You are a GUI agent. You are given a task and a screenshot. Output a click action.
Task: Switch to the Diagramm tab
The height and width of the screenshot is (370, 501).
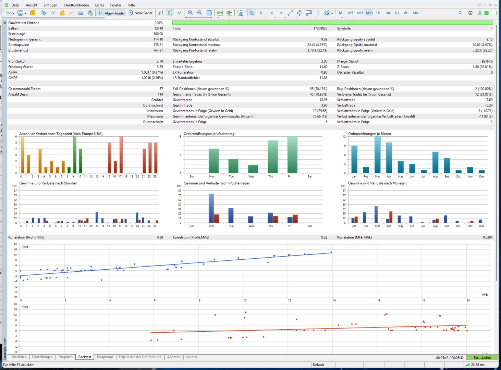pos(105,357)
